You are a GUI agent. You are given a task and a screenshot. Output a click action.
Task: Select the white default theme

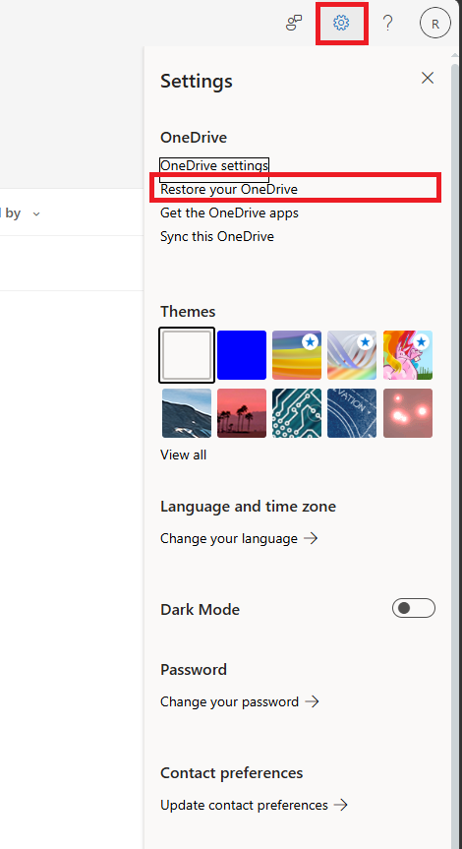point(187,355)
